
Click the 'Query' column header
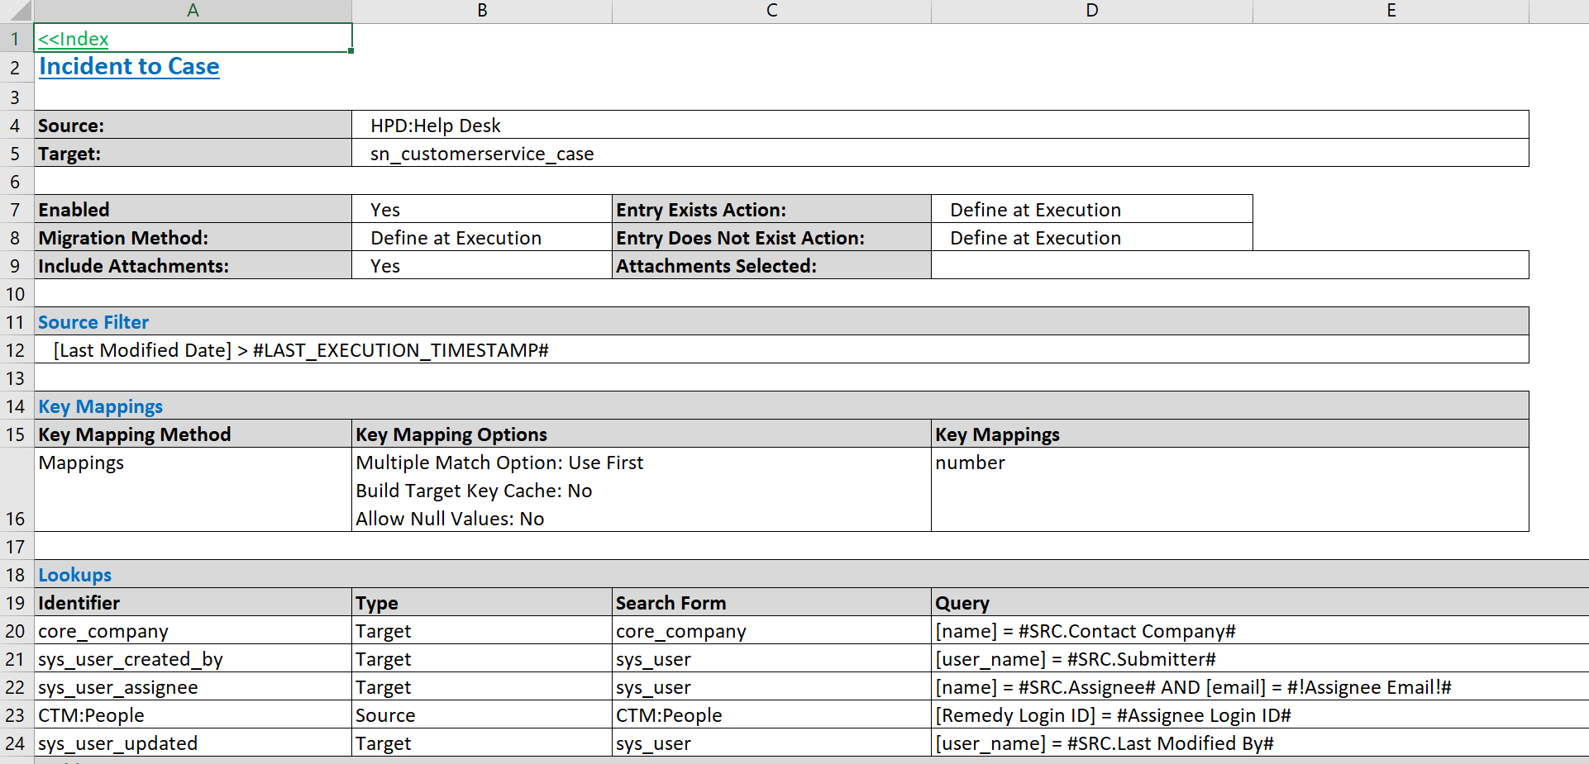1260,603
